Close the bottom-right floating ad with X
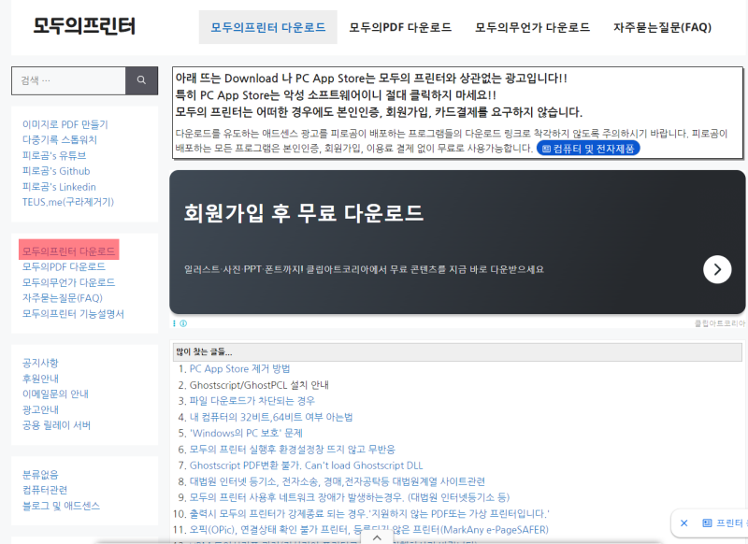Viewport: 748px width, 544px height. click(683, 523)
